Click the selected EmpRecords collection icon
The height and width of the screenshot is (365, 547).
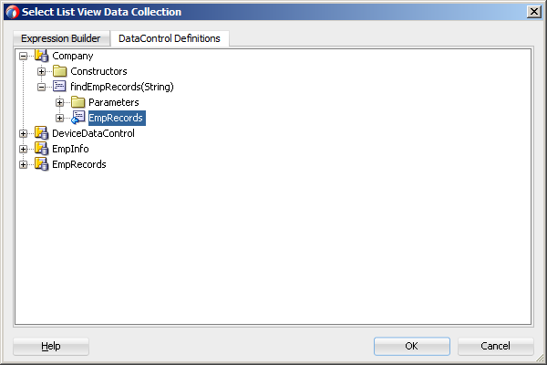(77, 118)
